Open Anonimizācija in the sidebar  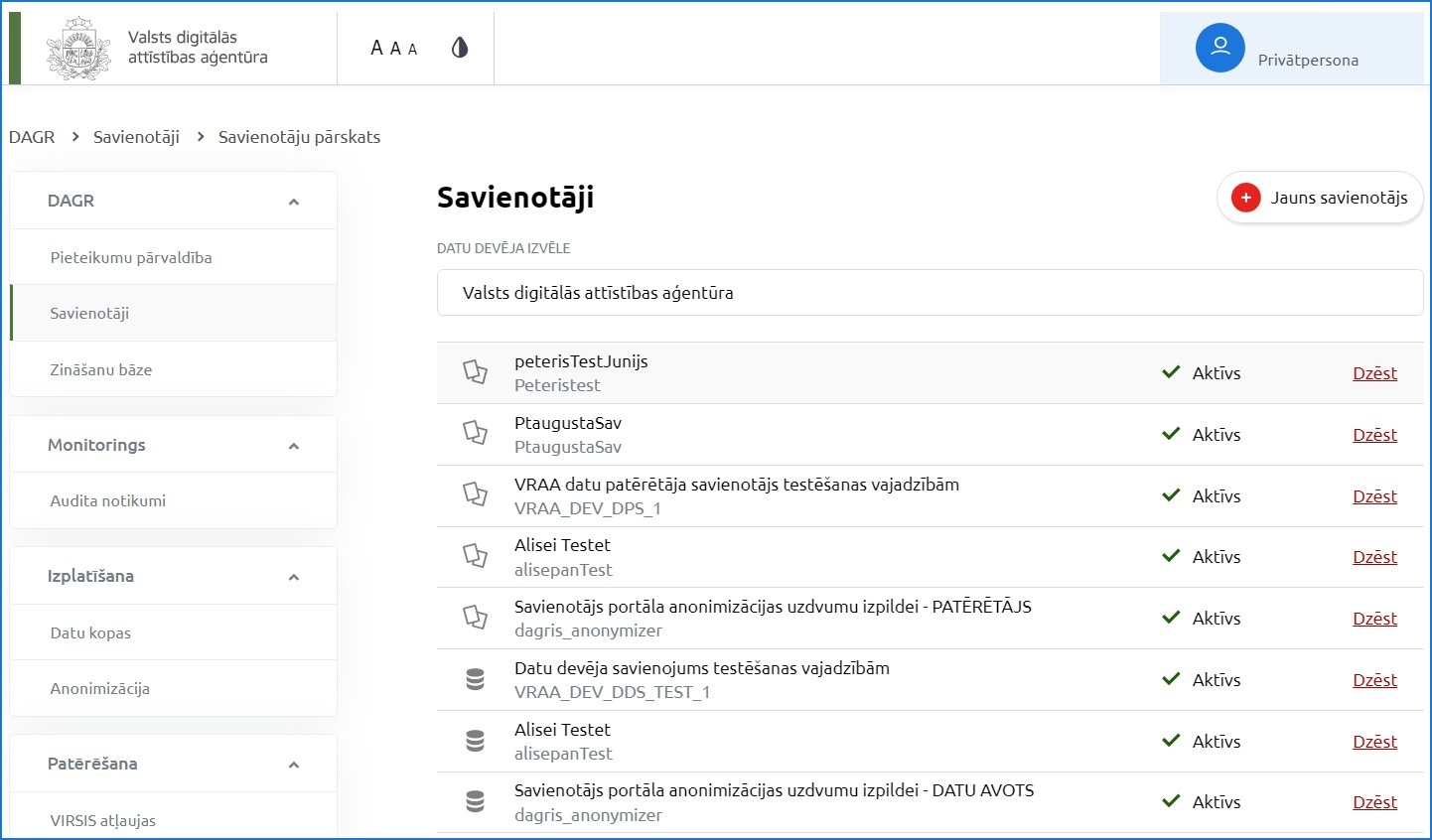tap(174, 688)
